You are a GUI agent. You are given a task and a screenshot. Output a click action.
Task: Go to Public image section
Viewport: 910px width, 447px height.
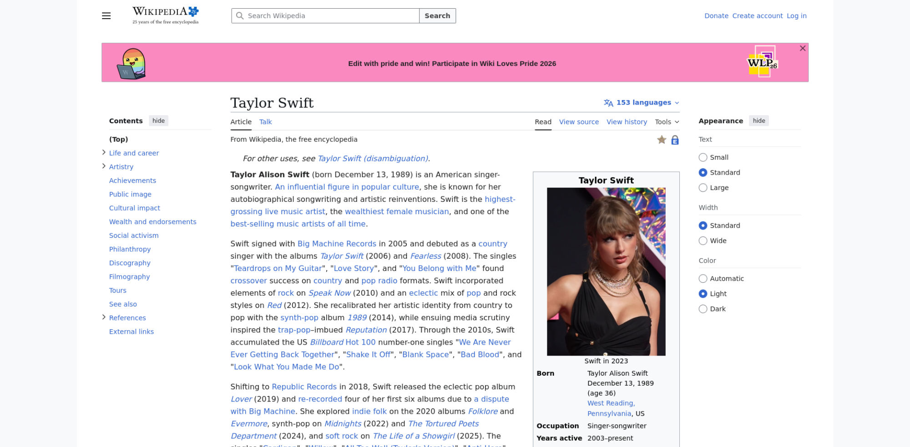[130, 194]
